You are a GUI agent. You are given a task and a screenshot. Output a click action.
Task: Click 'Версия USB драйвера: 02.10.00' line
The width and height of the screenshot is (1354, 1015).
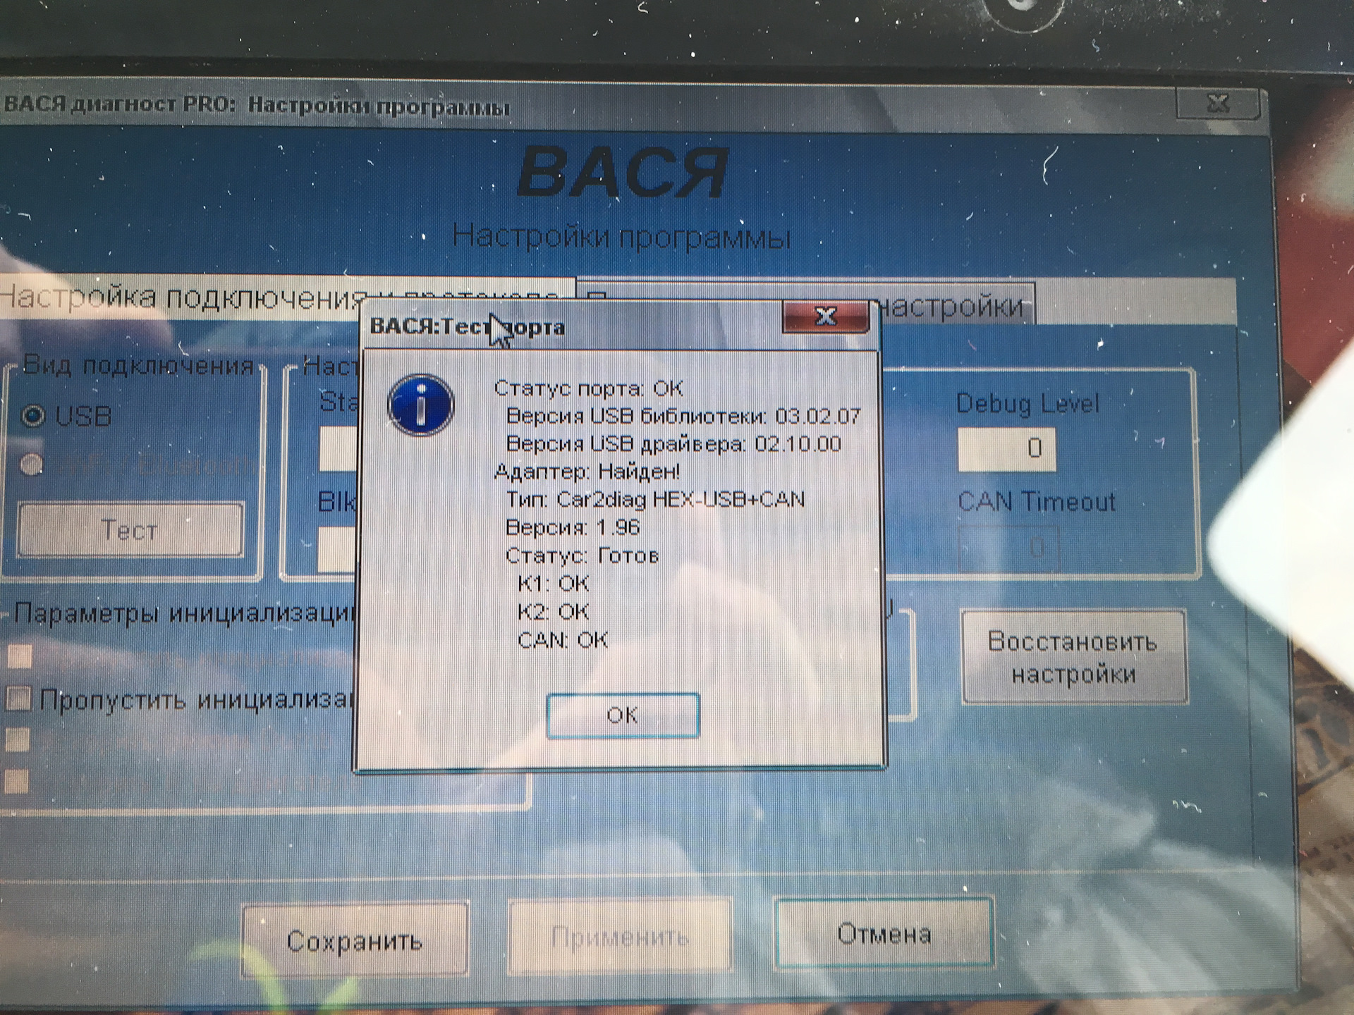[x=673, y=444]
